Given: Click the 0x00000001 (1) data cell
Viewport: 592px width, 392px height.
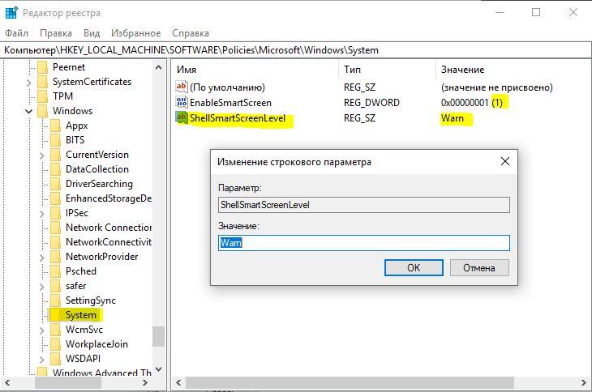Looking at the screenshot, I should 471,103.
